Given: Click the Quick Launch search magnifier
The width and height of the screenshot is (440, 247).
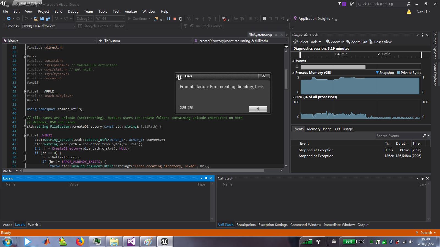Looking at the screenshot, I should (x=408, y=4).
